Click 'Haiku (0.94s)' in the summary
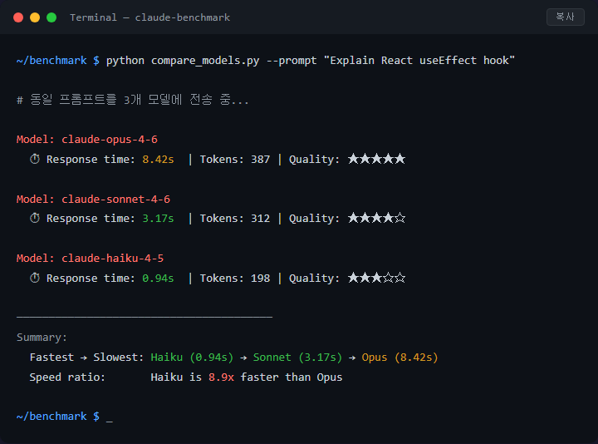The height and width of the screenshot is (444, 598). coord(192,358)
